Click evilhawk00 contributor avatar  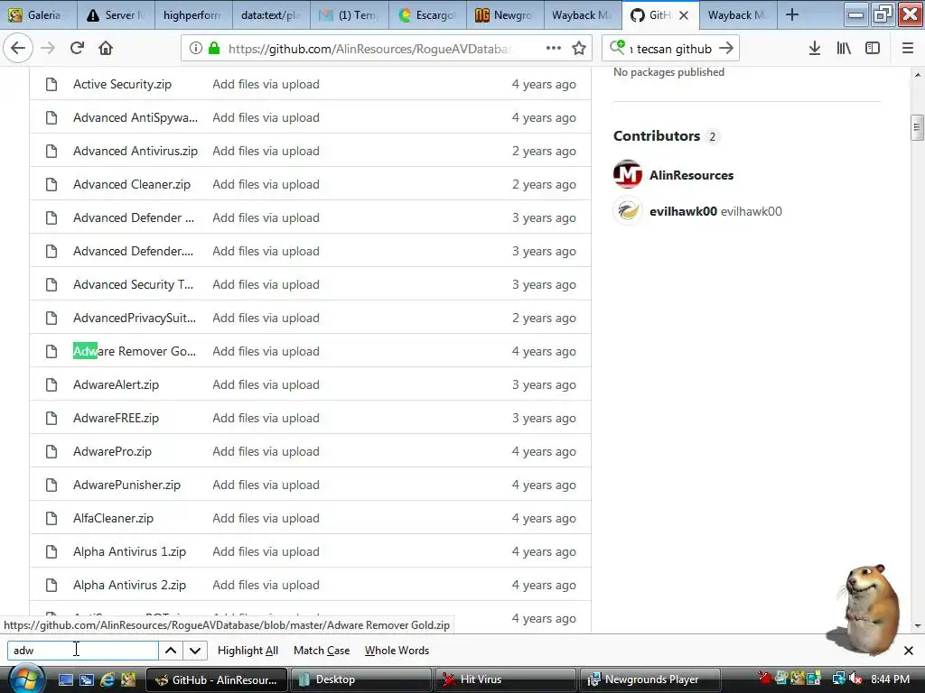628,210
